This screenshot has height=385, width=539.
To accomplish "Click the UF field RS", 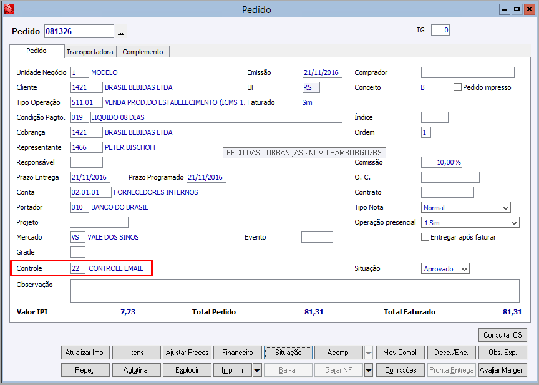I will [x=311, y=87].
